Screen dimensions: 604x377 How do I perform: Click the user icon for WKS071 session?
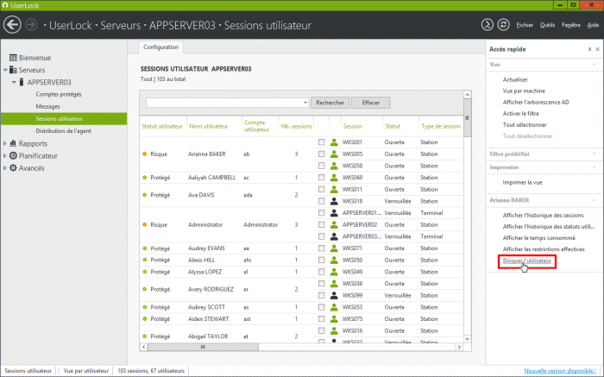[334, 248]
